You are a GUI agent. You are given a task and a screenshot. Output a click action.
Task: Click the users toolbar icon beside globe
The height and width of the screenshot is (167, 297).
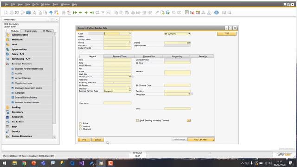[x=209, y=13]
